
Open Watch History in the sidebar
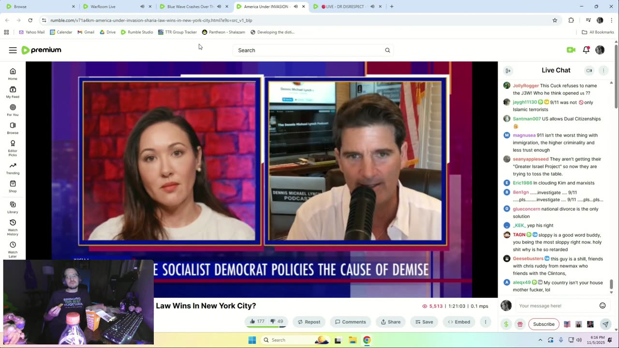point(13,227)
